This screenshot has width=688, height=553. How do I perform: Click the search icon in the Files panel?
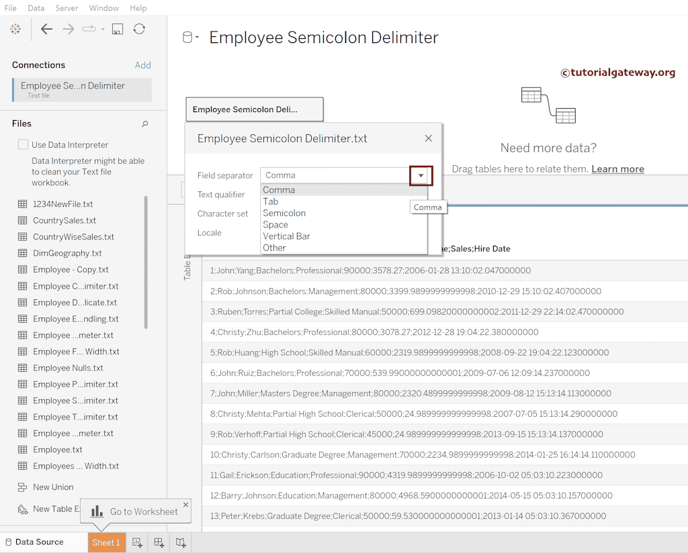click(x=144, y=124)
